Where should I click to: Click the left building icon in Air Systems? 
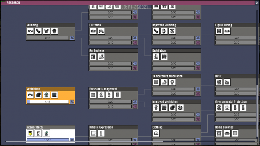pyautogui.click(x=93, y=57)
